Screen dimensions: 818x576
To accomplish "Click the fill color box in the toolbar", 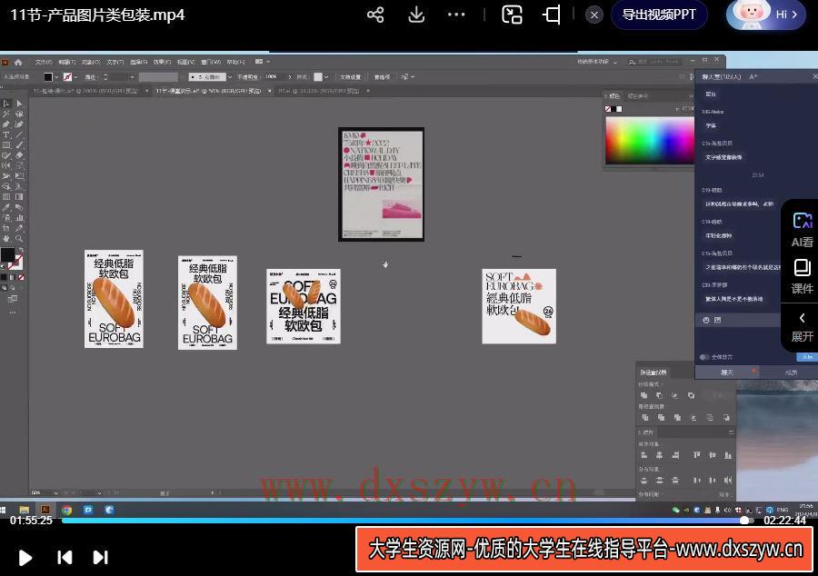I will (7, 255).
